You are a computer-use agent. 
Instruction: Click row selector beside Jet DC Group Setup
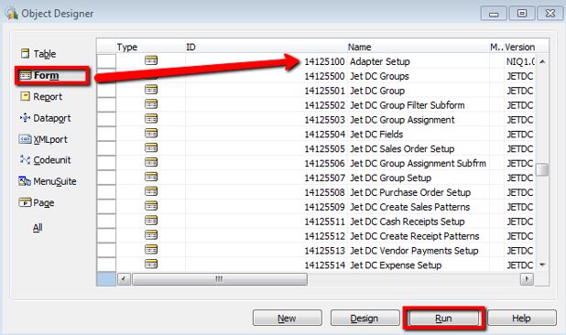click(x=106, y=178)
